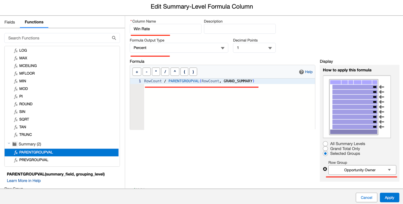Insert the divide slash operator
This screenshot has width=403, height=204.
165,72
